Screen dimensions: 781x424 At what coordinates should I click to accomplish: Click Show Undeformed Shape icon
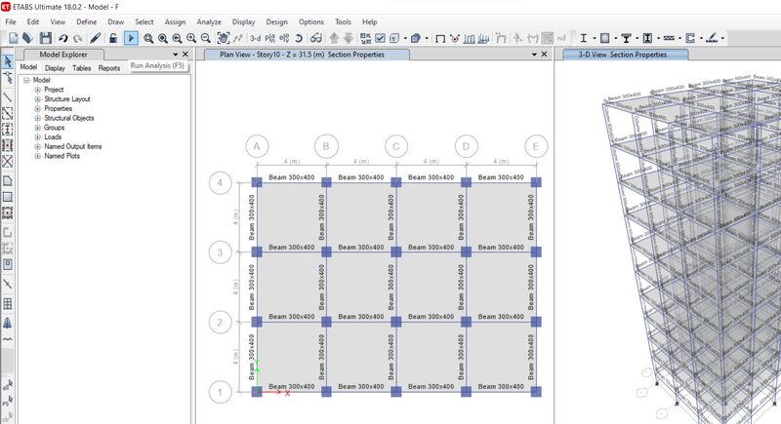[440, 38]
